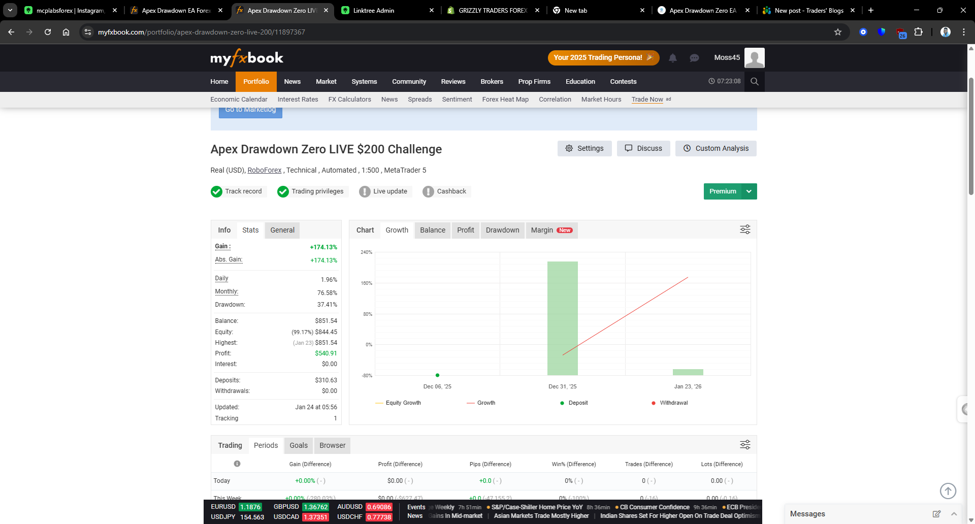This screenshot has height=524, width=975.
Task: Close the GRIZZLY TRADERS FOREX browser tab
Action: click(537, 10)
